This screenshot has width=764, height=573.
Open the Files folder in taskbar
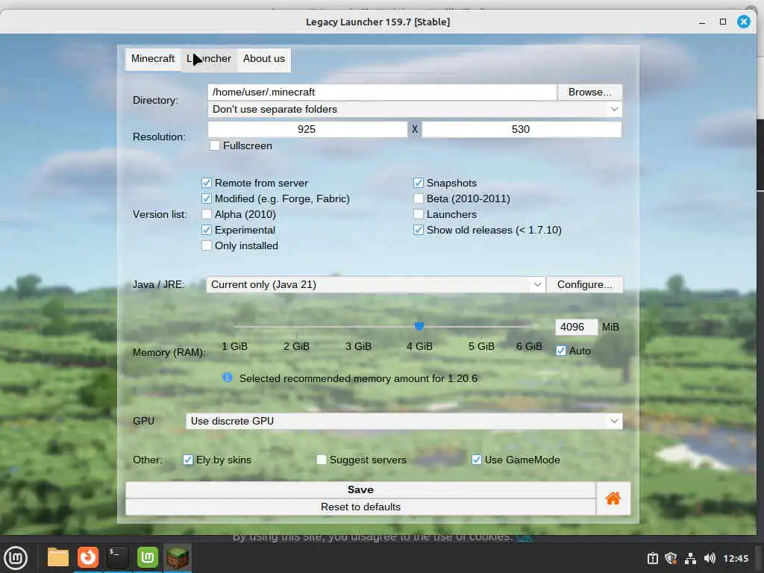click(58, 557)
